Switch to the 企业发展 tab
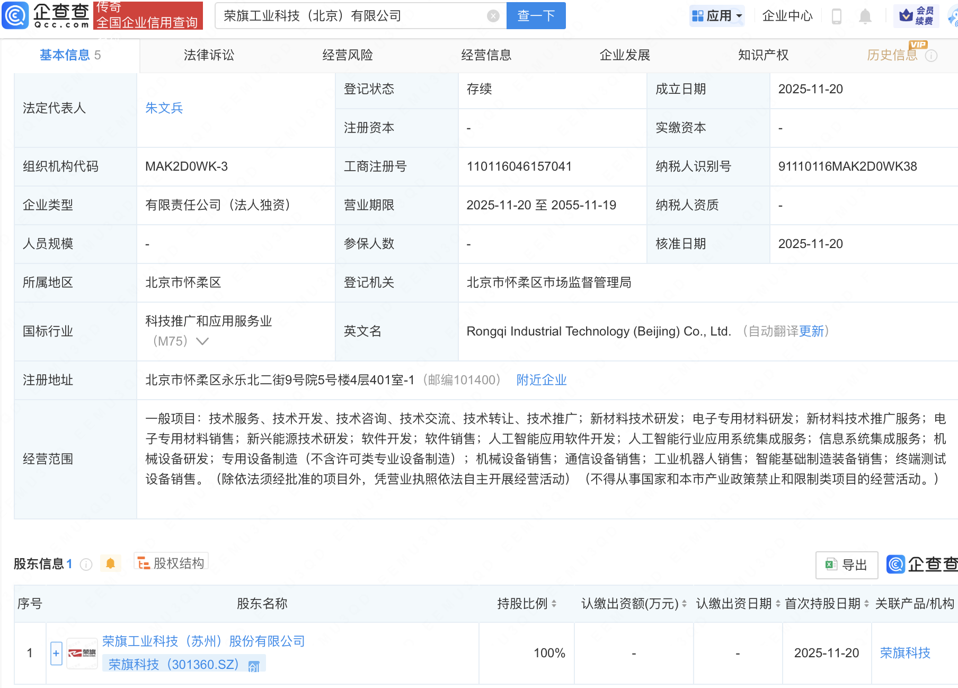Screen dimensions: 958x688 tap(625, 55)
